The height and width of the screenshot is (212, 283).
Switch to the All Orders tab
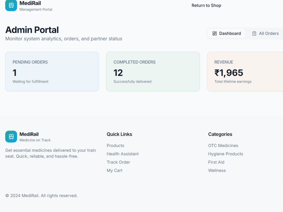(x=265, y=33)
